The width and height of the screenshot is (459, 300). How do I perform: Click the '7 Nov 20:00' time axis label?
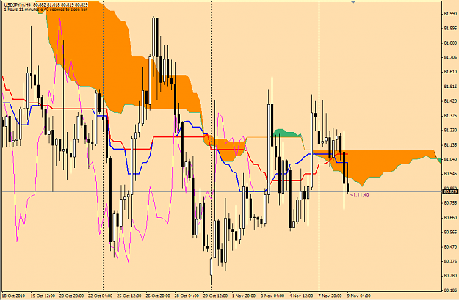[x=330, y=296]
